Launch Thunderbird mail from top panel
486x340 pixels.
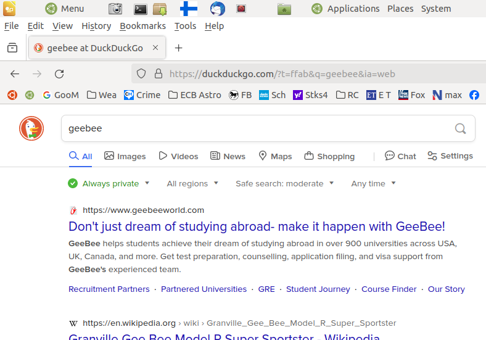[217, 9]
